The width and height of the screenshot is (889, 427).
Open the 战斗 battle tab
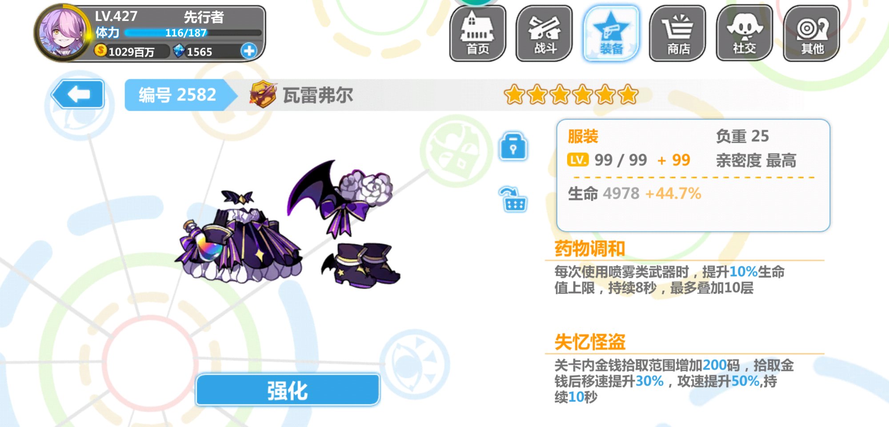(545, 33)
